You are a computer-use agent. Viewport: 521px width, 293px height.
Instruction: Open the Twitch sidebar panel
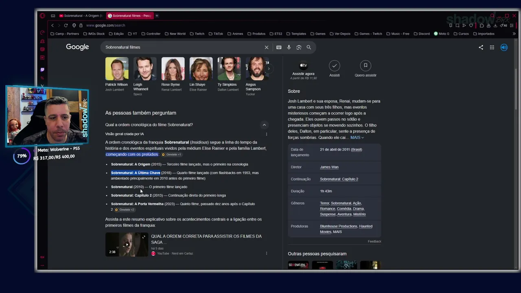[x=42, y=70]
